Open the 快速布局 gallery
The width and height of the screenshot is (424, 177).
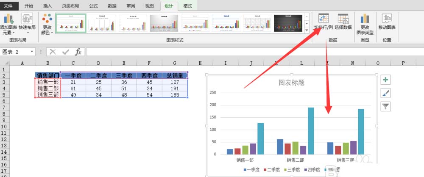pos(27,24)
